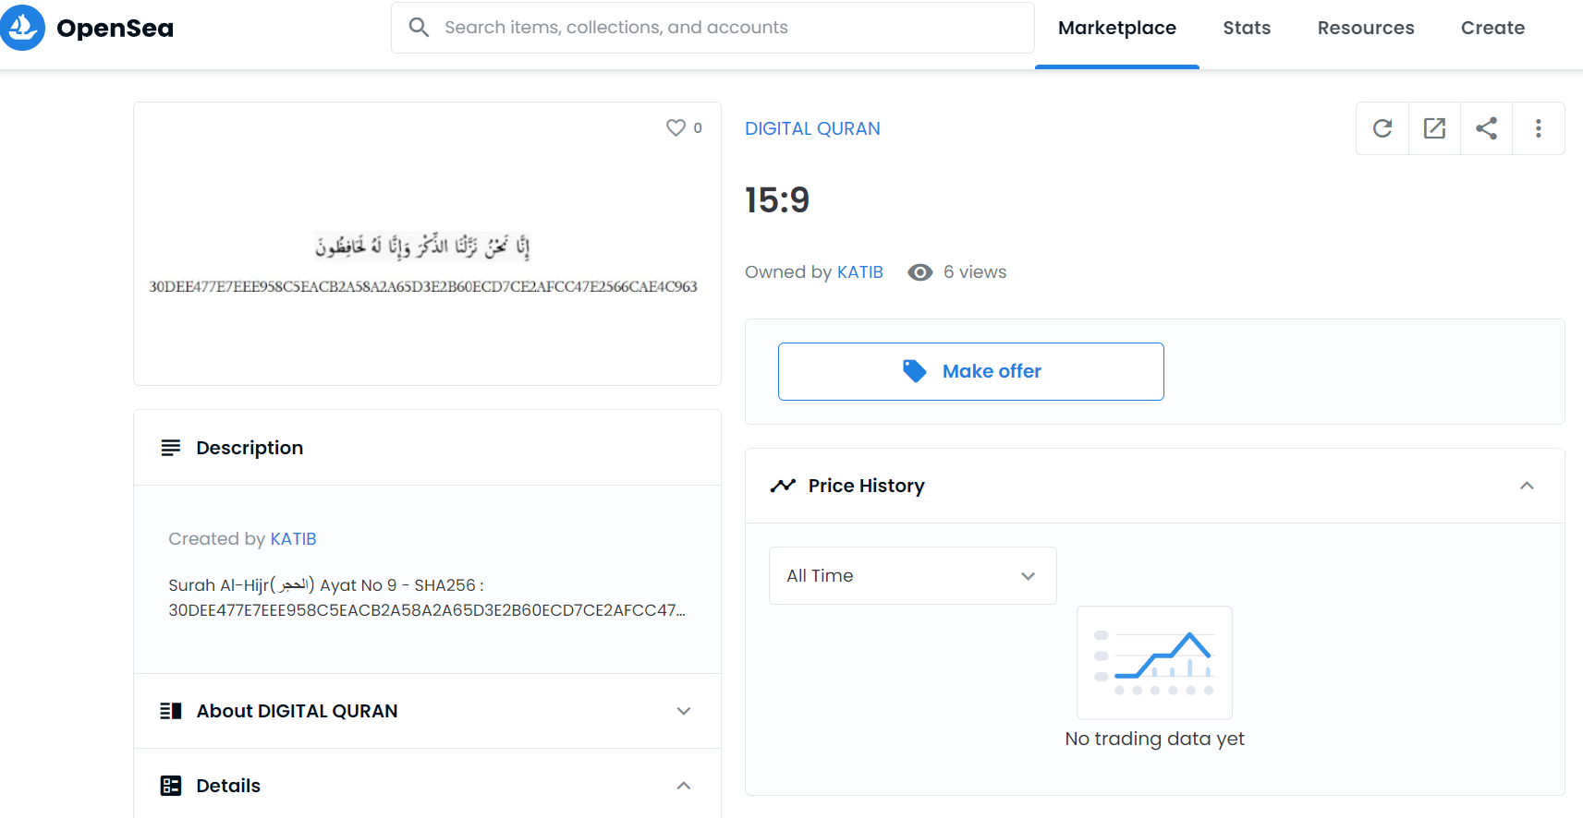Open creator KATIB link in Description
The image size is (1583, 818).
[x=293, y=539]
